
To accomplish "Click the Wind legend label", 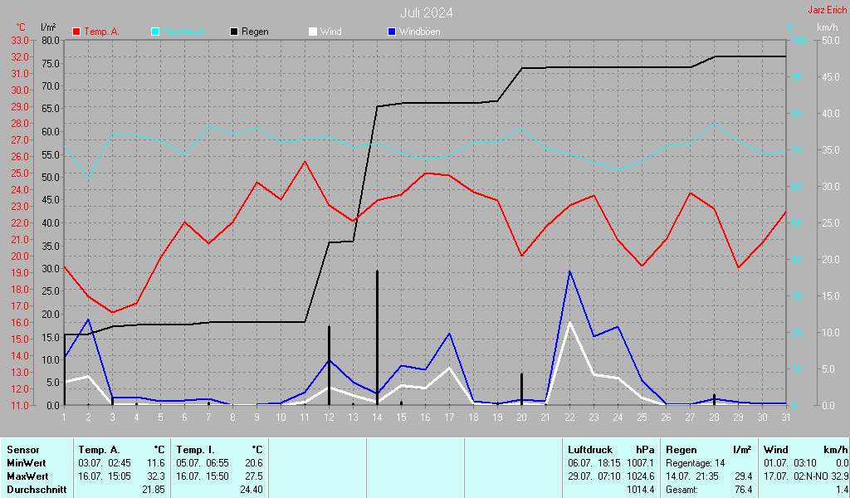I will tap(331, 32).
